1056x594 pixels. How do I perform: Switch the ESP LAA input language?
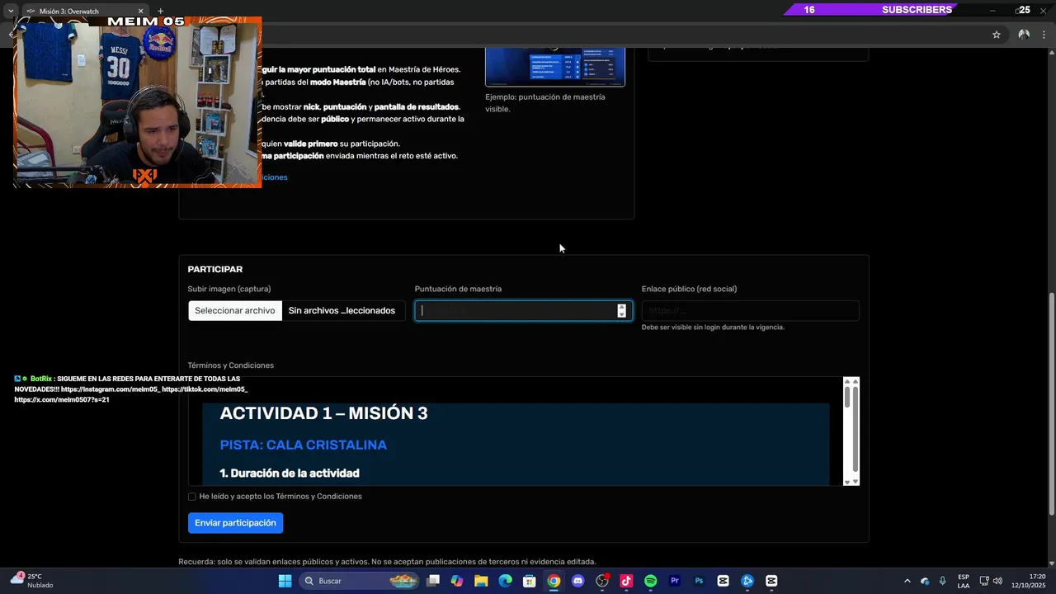[x=964, y=581]
